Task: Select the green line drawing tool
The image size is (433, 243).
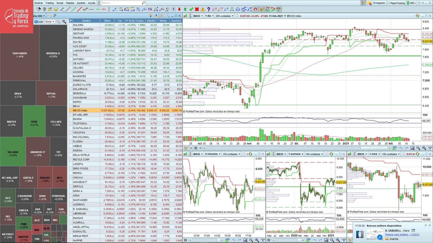Action: [74, 9]
